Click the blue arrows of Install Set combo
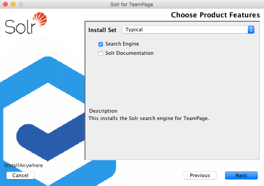Viewport: 264px width, 186px height. [x=251, y=30]
